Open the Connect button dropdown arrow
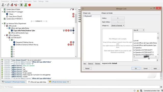 (6, 5)
